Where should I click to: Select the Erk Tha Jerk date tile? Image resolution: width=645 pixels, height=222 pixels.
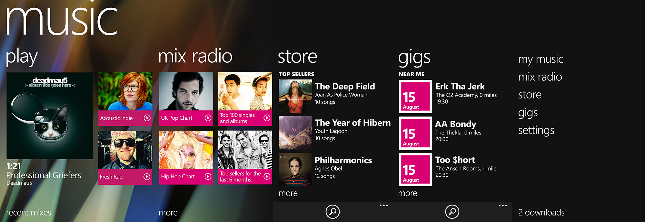point(415,97)
